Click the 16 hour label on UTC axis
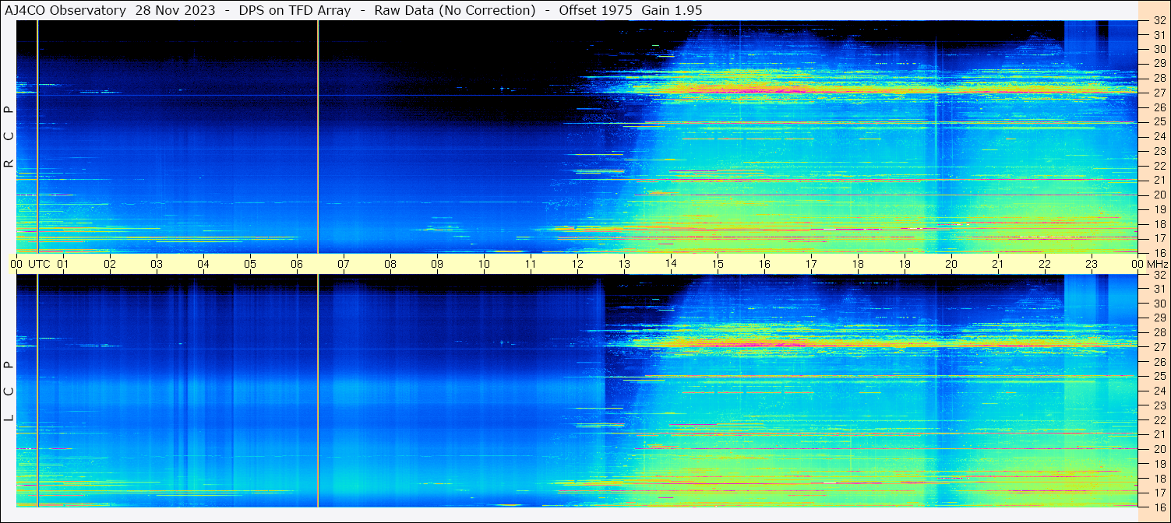 (x=764, y=264)
